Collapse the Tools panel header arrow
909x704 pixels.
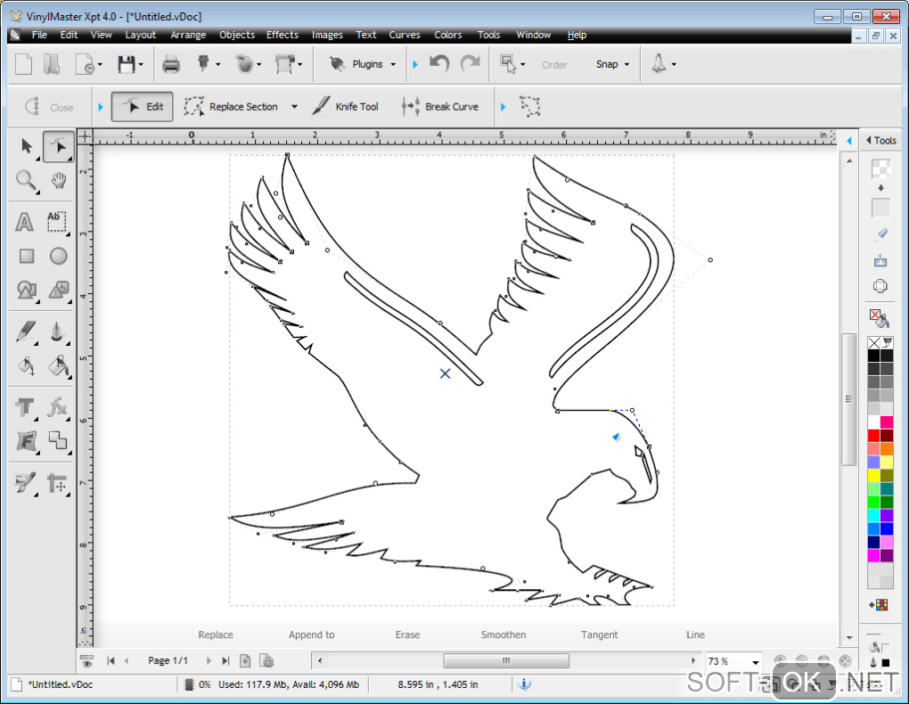pyautogui.click(x=868, y=140)
